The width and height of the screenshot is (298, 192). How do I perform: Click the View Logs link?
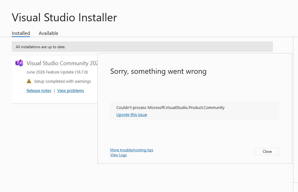[119, 155]
